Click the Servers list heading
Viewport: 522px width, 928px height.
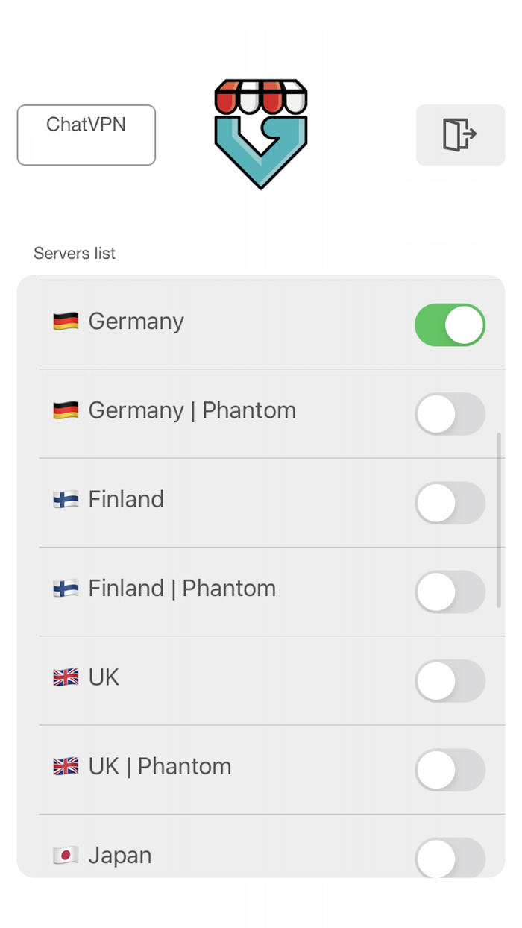pos(75,254)
